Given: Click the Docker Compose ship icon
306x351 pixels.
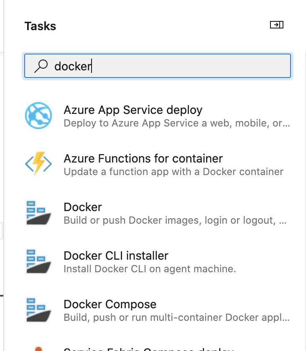Looking at the screenshot, I should [38, 310].
